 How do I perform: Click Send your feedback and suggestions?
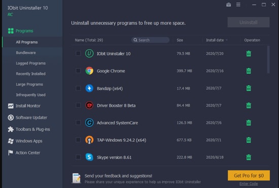[x=118, y=176]
